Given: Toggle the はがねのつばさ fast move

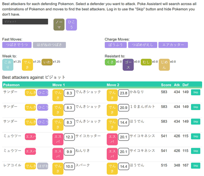Looking at the screenshot, I should click(x=49, y=45).
